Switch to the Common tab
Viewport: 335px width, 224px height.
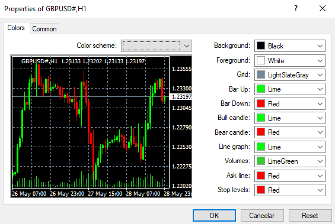pos(44,29)
